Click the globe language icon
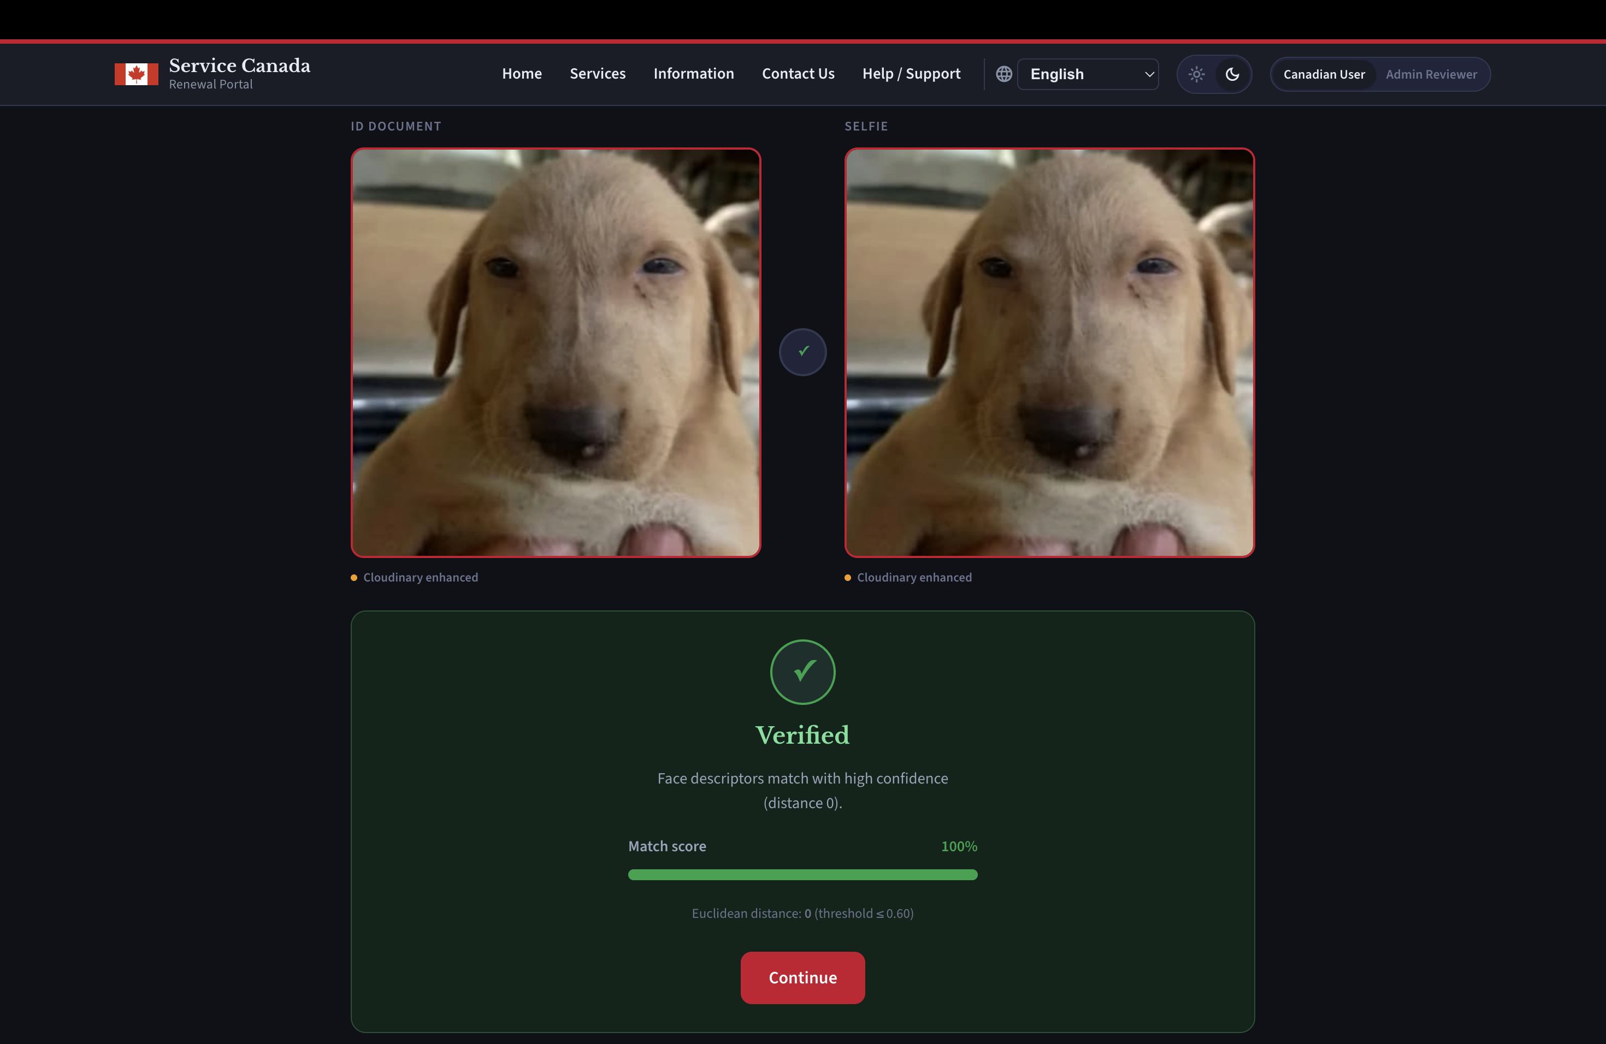The image size is (1606, 1044). coord(1004,74)
